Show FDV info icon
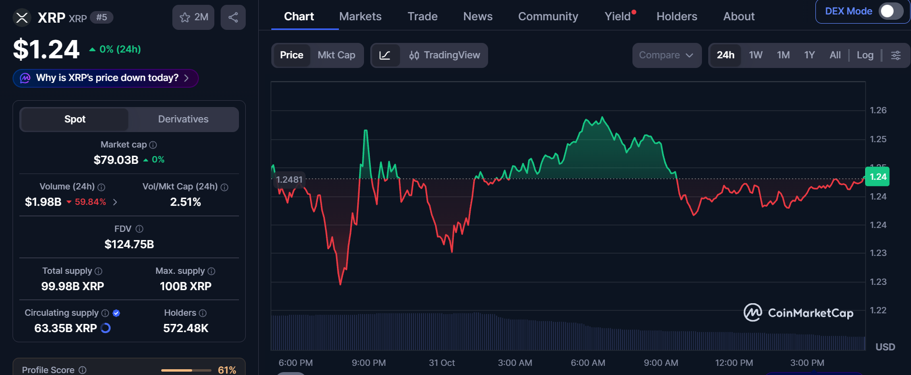The image size is (911, 375). coord(140,229)
